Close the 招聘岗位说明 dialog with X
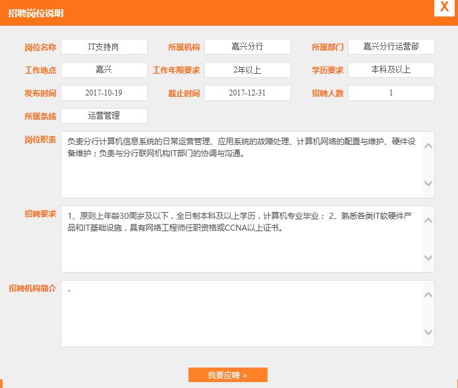Image resolution: width=458 pixels, height=388 pixels. (x=443, y=7)
